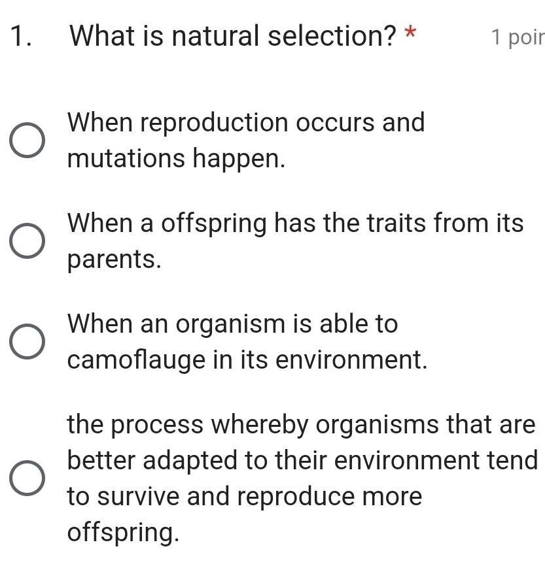The height and width of the screenshot is (568, 545).
Task: Click the word 'parents.'
Action: 114,259
